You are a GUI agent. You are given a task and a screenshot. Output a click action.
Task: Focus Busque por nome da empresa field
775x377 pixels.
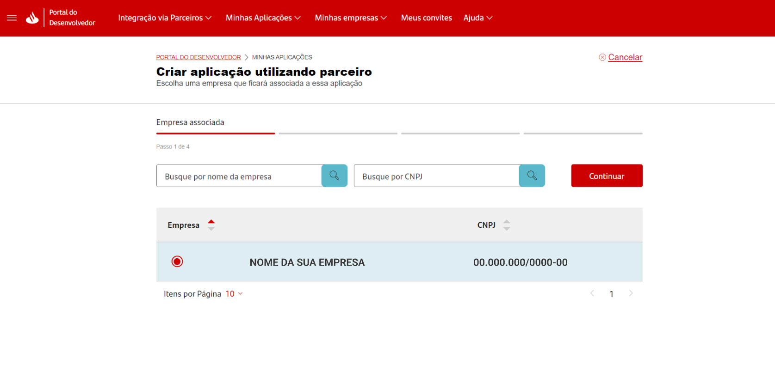(x=239, y=176)
